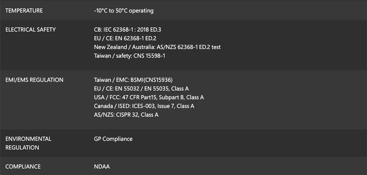Click the EMI/EMS REGULATION label
The height and width of the screenshot is (175, 367).
[x=34, y=80]
